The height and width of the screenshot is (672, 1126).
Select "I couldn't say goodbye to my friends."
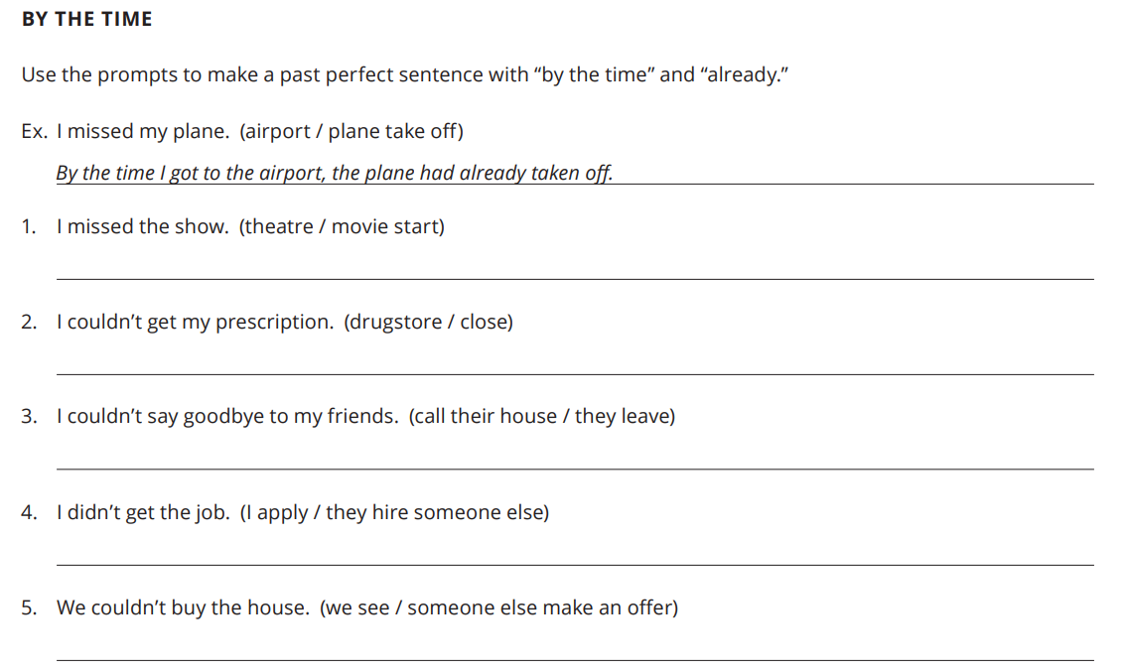(227, 417)
